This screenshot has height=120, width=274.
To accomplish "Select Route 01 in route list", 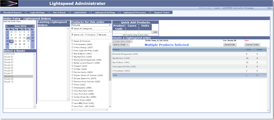I will [18, 57].
